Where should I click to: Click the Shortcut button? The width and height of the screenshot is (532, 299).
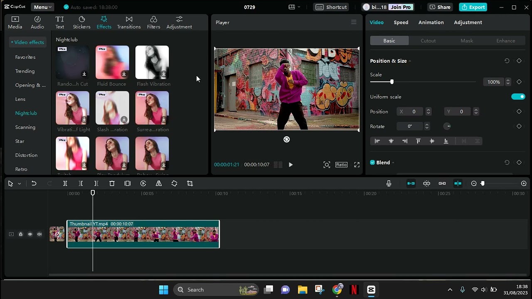click(x=332, y=7)
